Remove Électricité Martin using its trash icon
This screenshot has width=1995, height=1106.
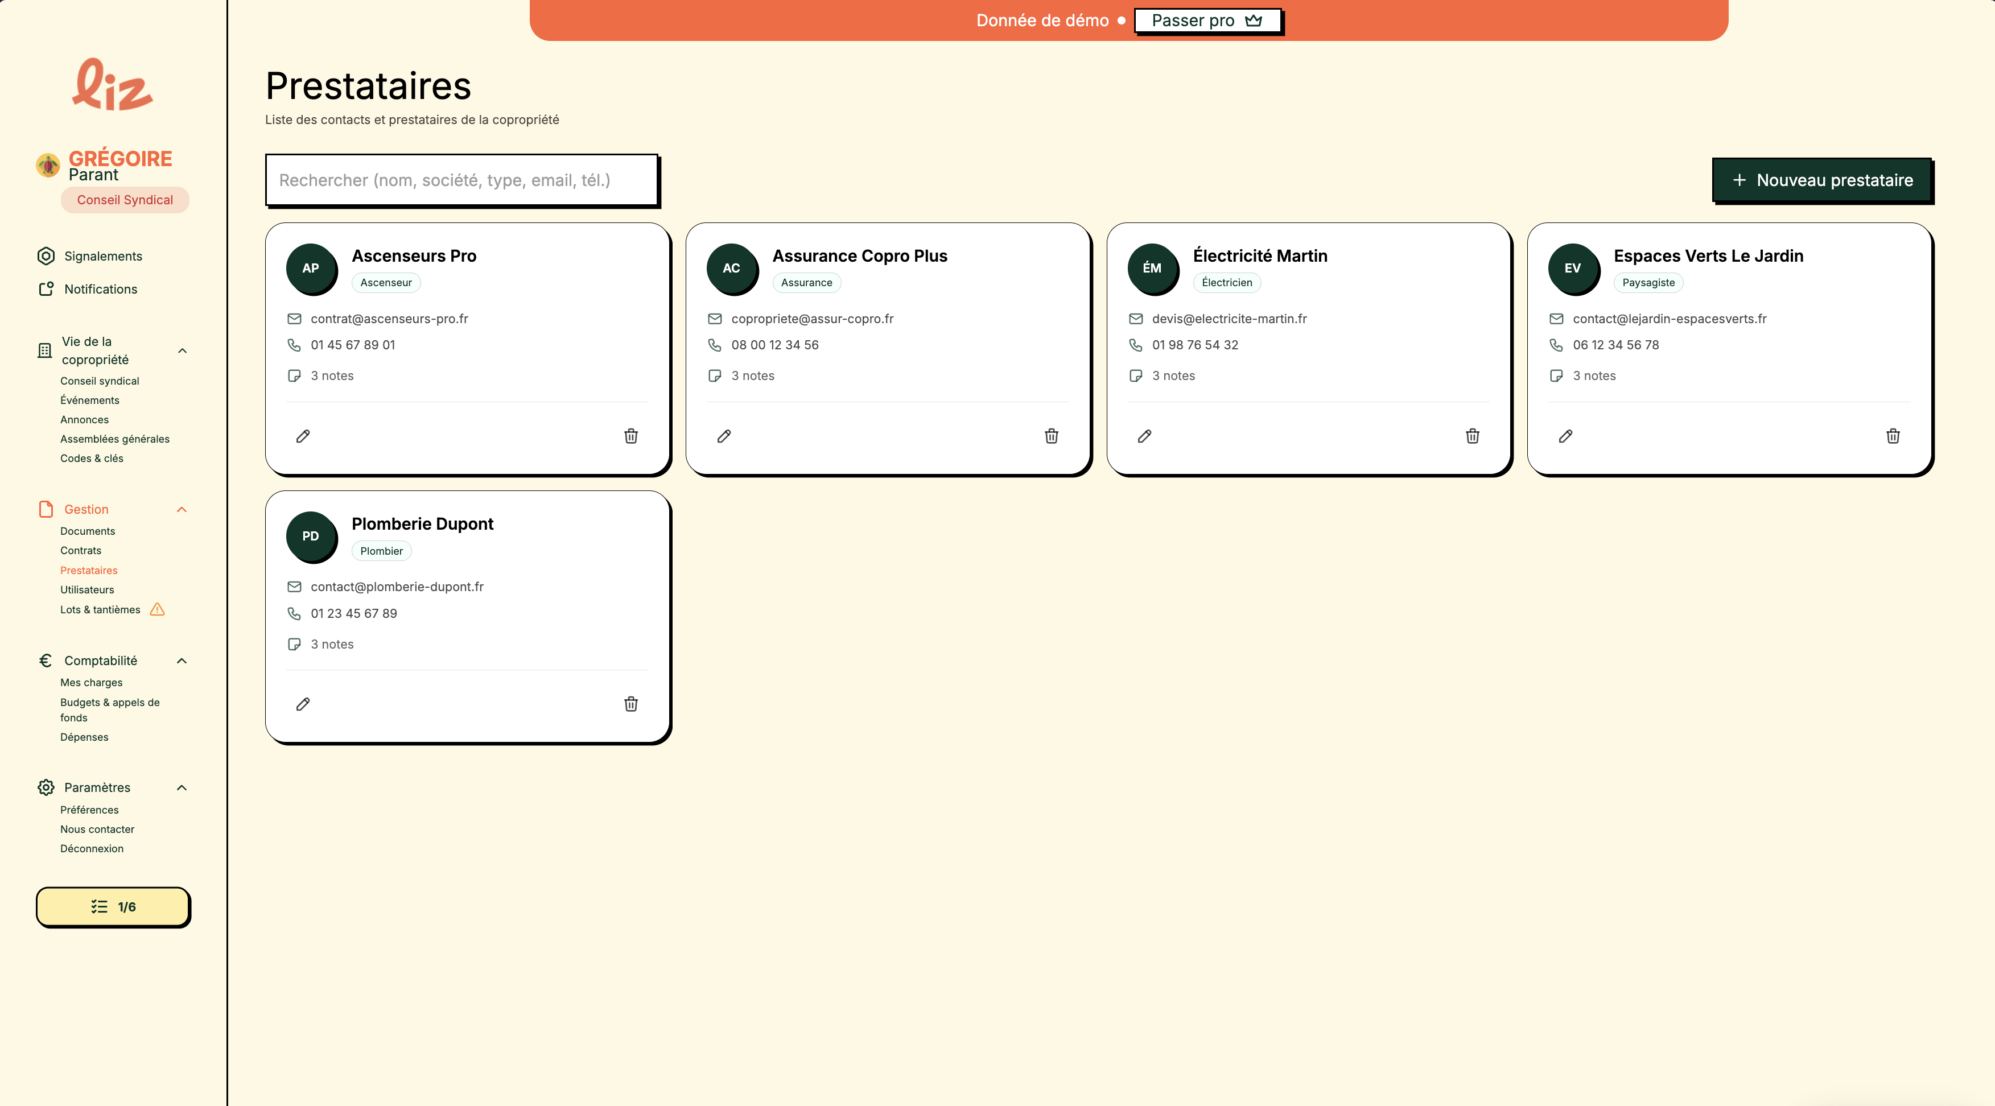click(x=1472, y=436)
